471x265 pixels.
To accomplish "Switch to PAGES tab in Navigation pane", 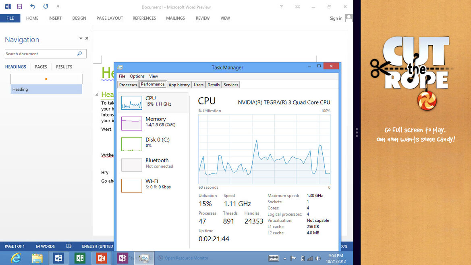I will (x=41, y=67).
